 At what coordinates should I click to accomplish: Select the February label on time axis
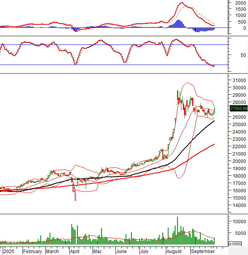click(x=33, y=251)
